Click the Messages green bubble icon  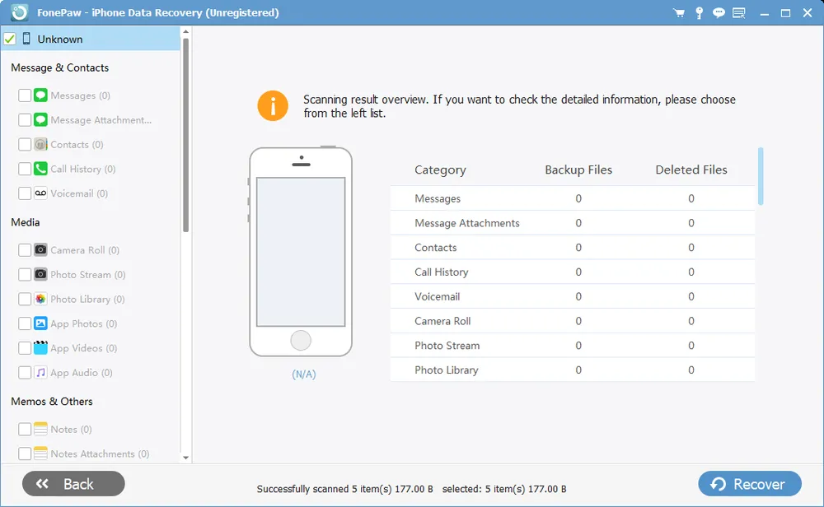pos(40,95)
